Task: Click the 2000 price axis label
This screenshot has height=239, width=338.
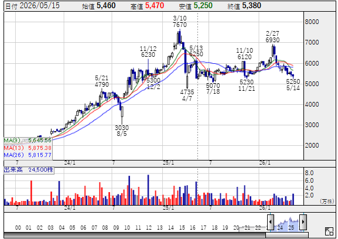Action: (x=312, y=145)
